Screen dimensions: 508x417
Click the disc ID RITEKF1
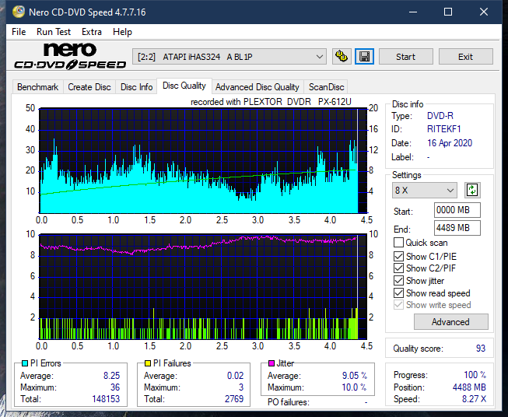(444, 129)
